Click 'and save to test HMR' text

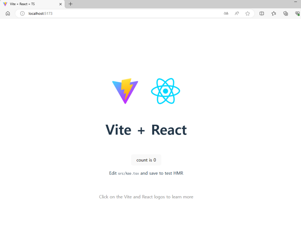(x=162, y=173)
